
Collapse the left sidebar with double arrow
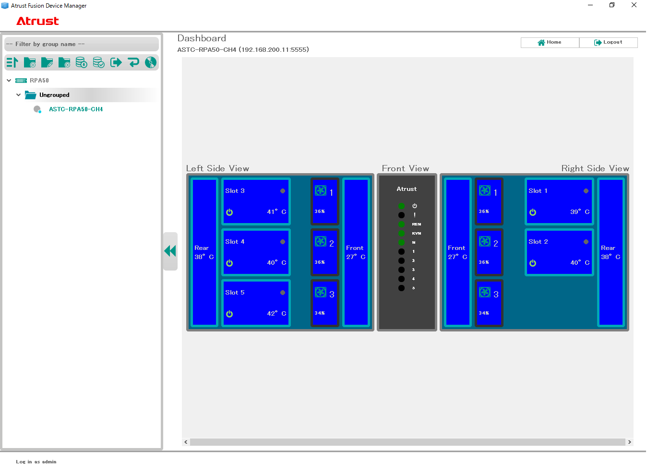170,251
